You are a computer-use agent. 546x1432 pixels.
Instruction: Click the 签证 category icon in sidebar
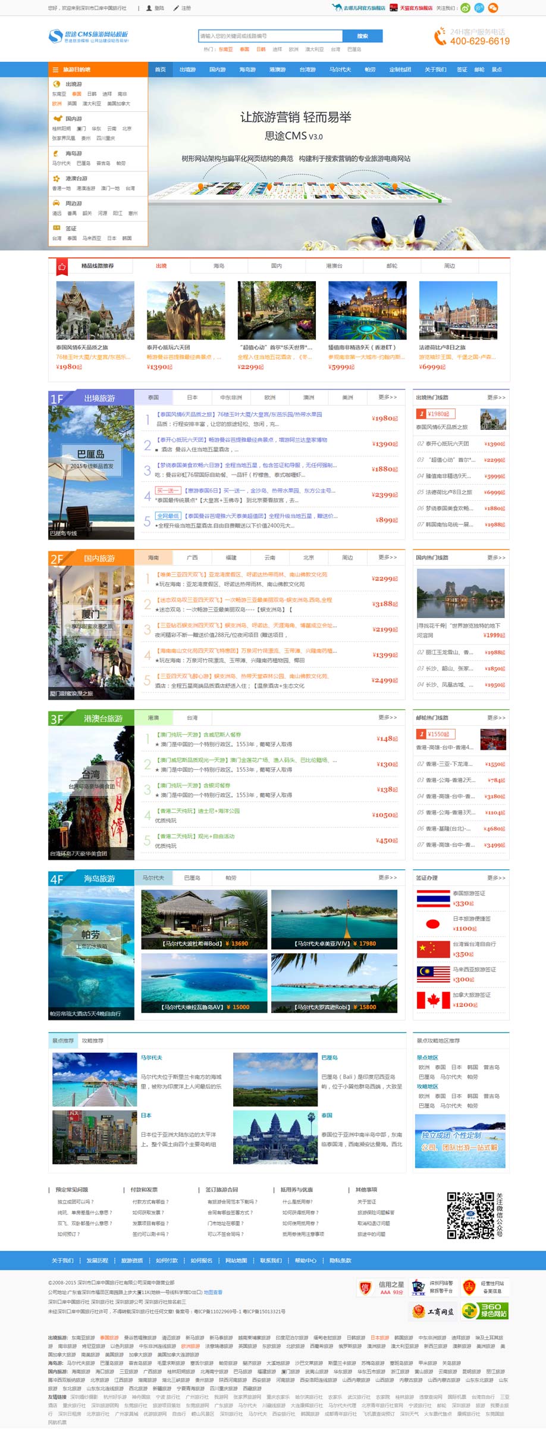(x=57, y=228)
